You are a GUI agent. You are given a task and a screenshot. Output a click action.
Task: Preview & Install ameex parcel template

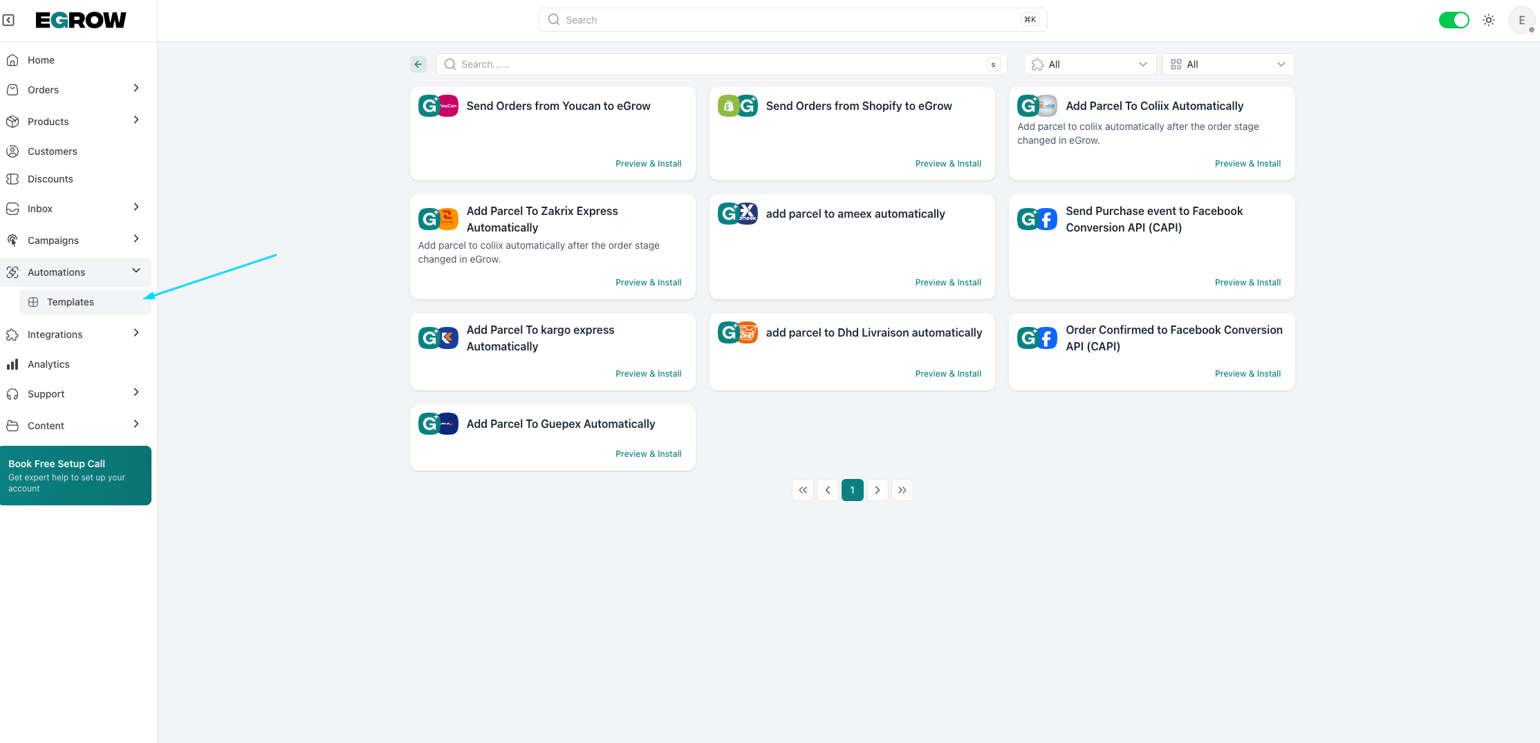pyautogui.click(x=948, y=283)
